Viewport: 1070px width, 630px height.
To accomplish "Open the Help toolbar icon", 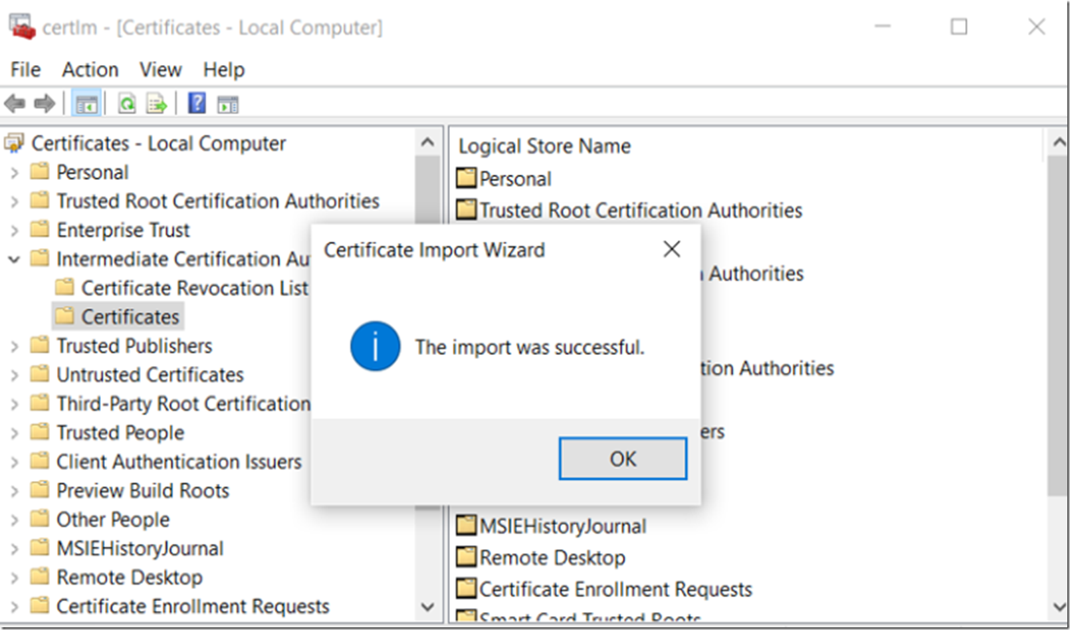I will coord(197,103).
